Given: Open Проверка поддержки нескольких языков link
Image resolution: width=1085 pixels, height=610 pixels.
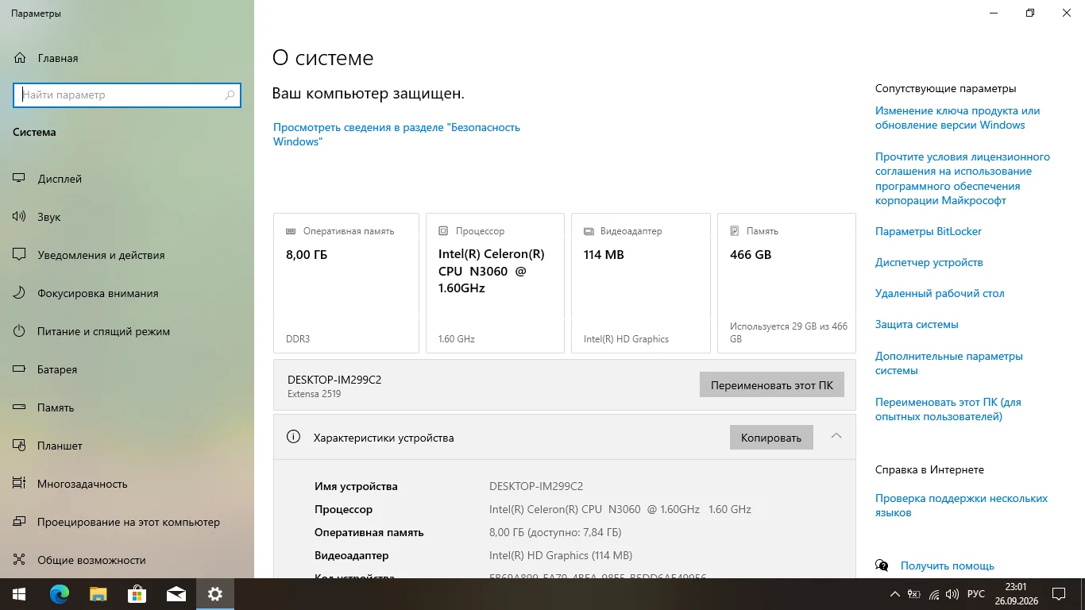Looking at the screenshot, I should [961, 505].
